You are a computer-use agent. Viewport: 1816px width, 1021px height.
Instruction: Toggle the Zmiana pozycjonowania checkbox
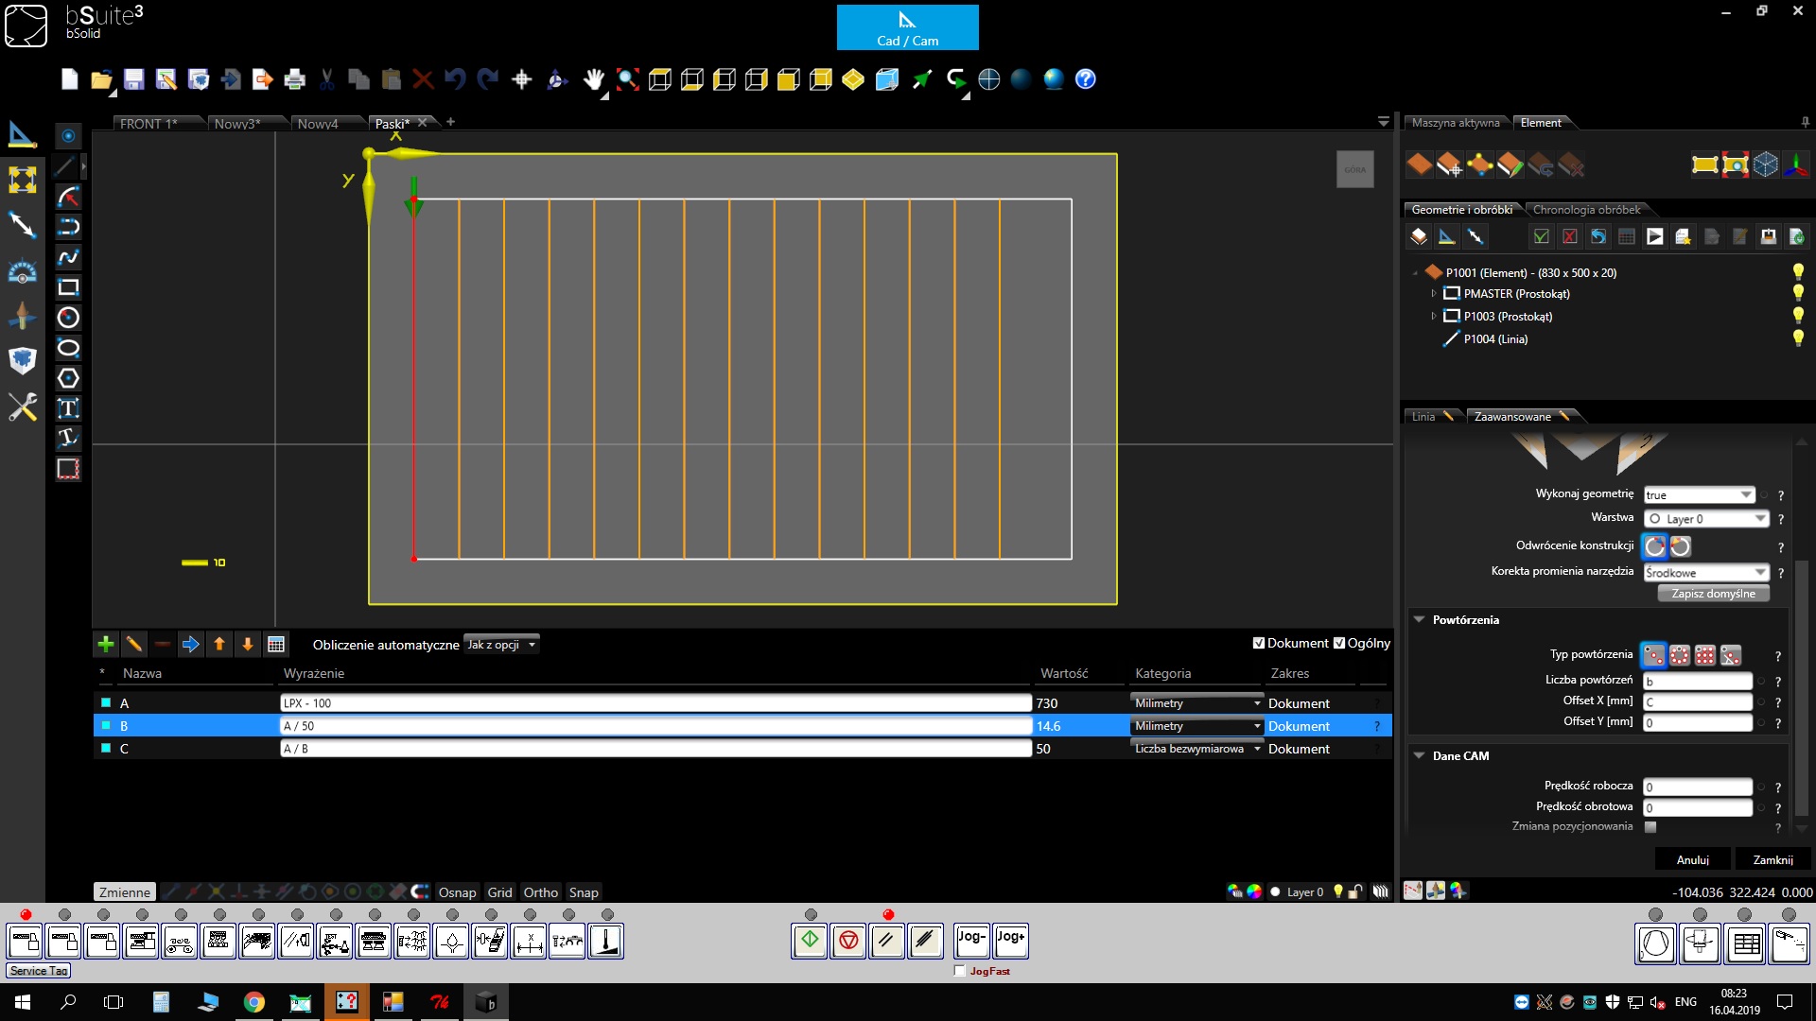pos(1650,827)
